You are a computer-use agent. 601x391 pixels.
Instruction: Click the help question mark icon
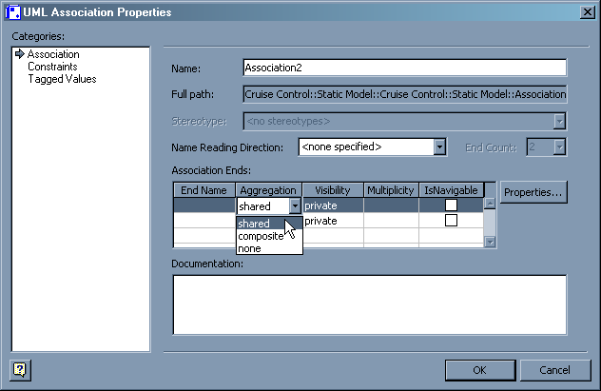[18, 369]
